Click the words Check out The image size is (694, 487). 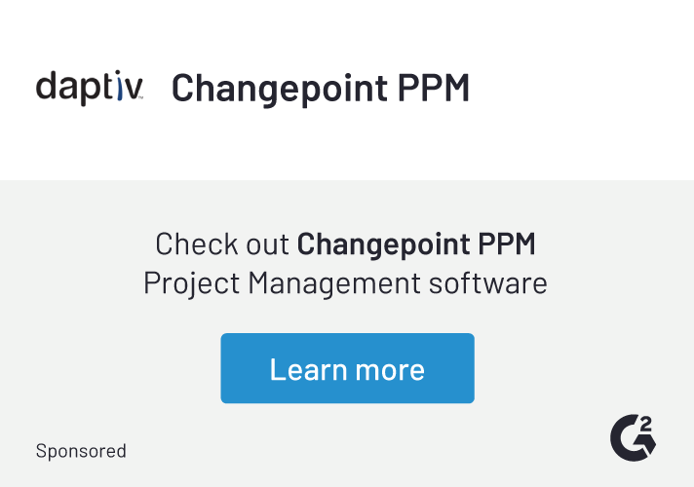point(222,243)
